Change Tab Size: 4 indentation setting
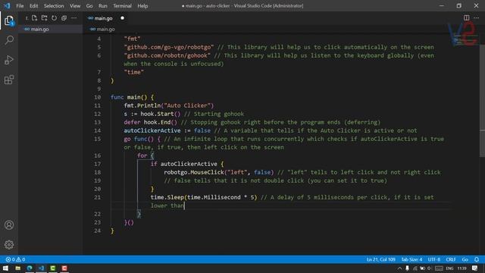Image resolution: width=485 pixels, height=273 pixels. (x=411, y=259)
